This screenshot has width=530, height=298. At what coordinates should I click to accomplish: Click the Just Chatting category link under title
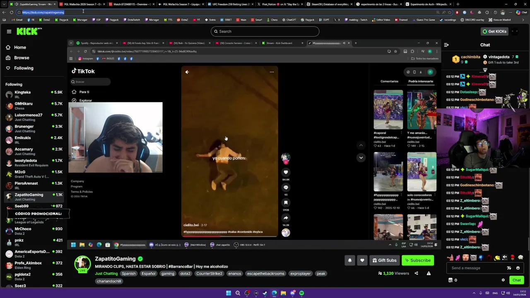coord(106,274)
